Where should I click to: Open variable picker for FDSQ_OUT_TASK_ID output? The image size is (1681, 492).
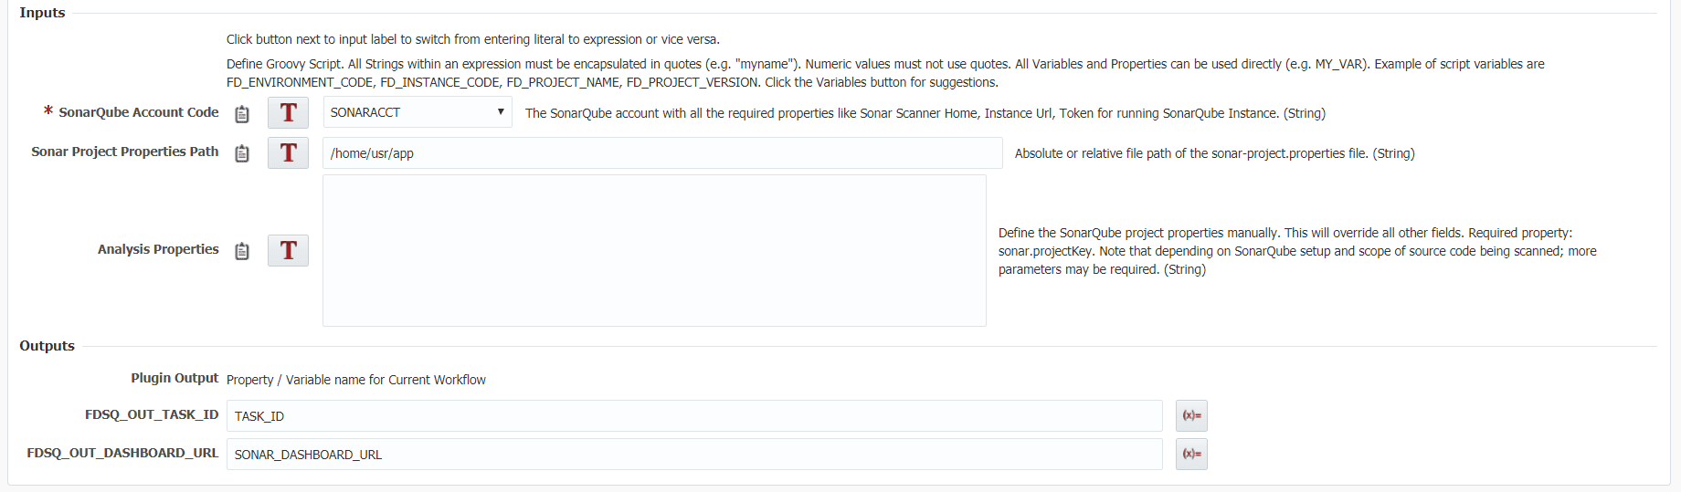tap(1191, 415)
